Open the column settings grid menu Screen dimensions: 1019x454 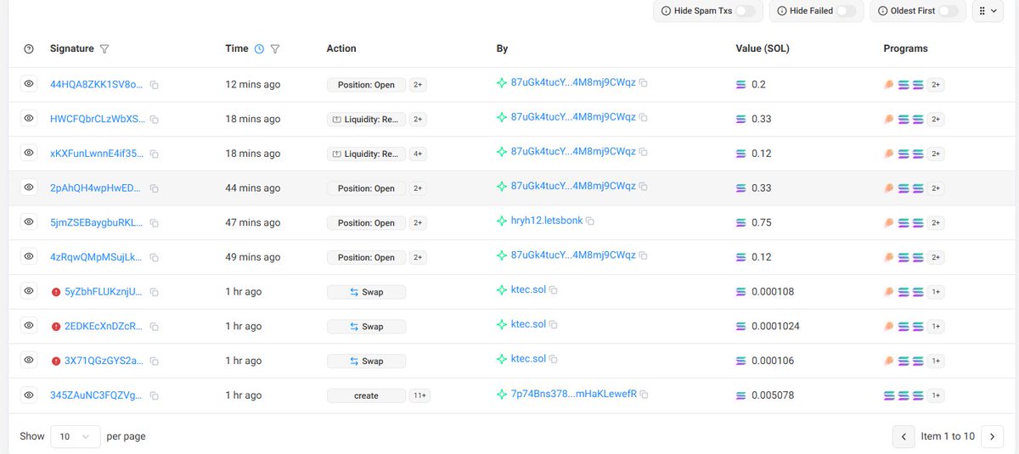988,11
